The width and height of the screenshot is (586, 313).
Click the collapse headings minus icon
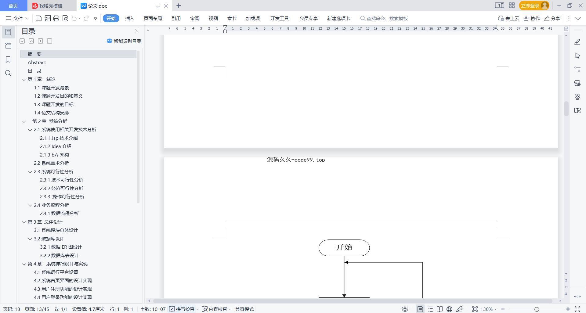point(49,41)
